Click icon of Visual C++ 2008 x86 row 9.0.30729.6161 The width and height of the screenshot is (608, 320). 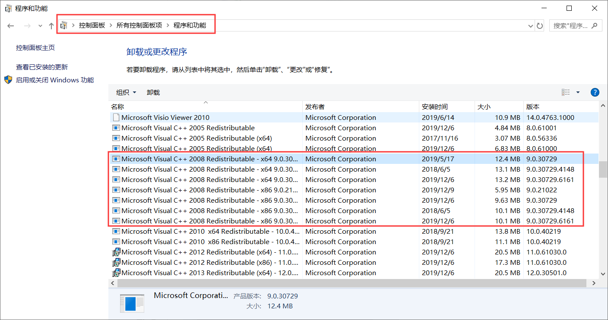point(116,221)
